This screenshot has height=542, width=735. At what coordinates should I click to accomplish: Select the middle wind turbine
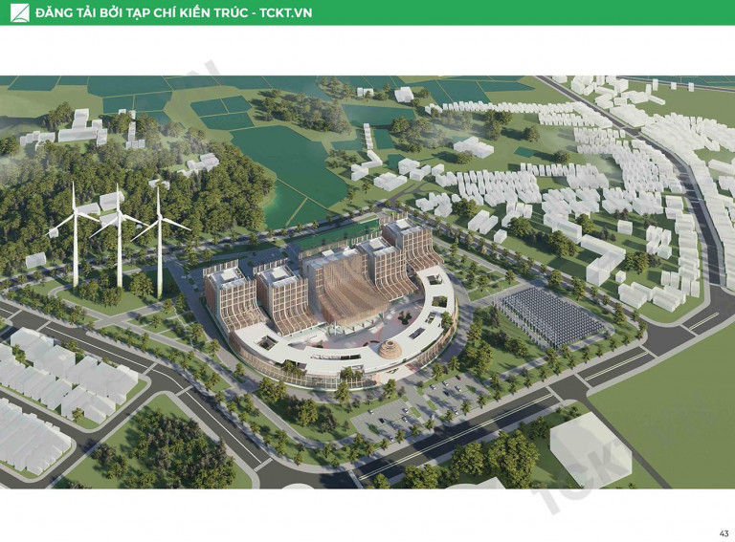[118, 234]
